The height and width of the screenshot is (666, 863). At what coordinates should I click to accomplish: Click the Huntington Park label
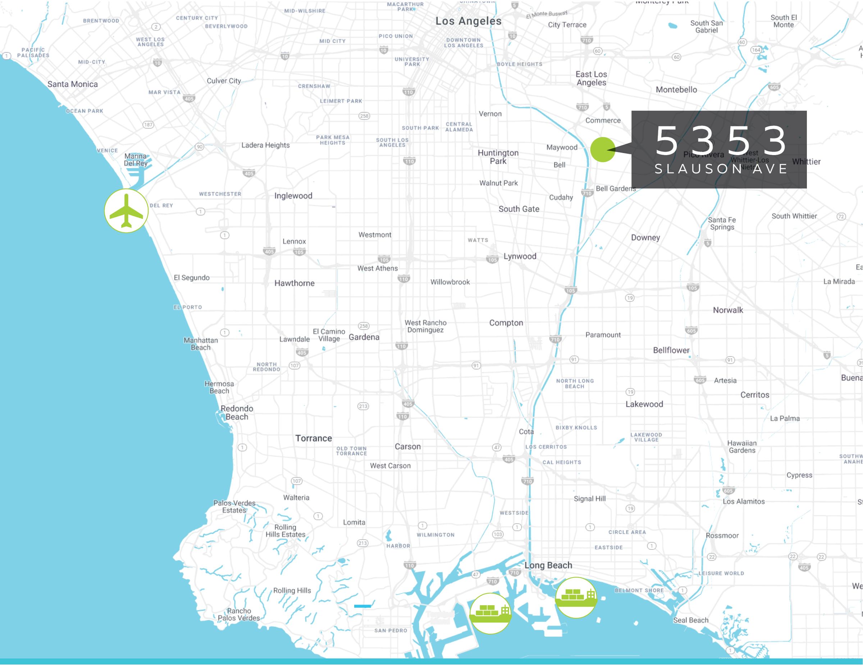498,157
